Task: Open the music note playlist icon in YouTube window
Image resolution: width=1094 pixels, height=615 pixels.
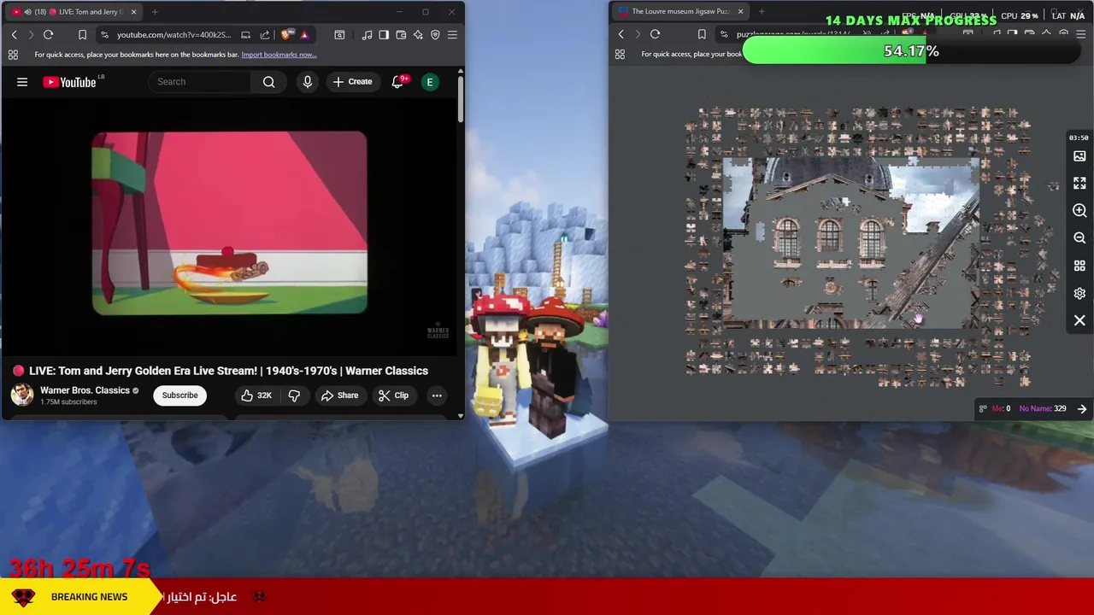Action: pyautogui.click(x=367, y=35)
